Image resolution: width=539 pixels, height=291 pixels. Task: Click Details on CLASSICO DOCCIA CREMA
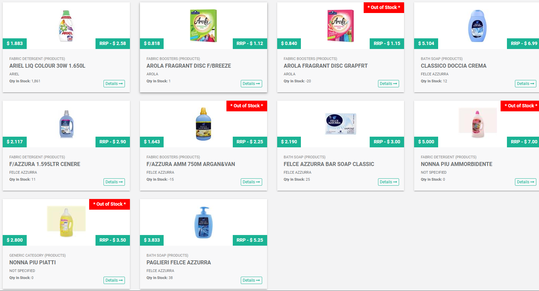525,84
